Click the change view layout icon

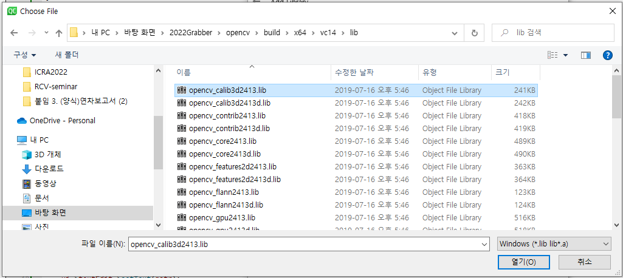point(552,55)
